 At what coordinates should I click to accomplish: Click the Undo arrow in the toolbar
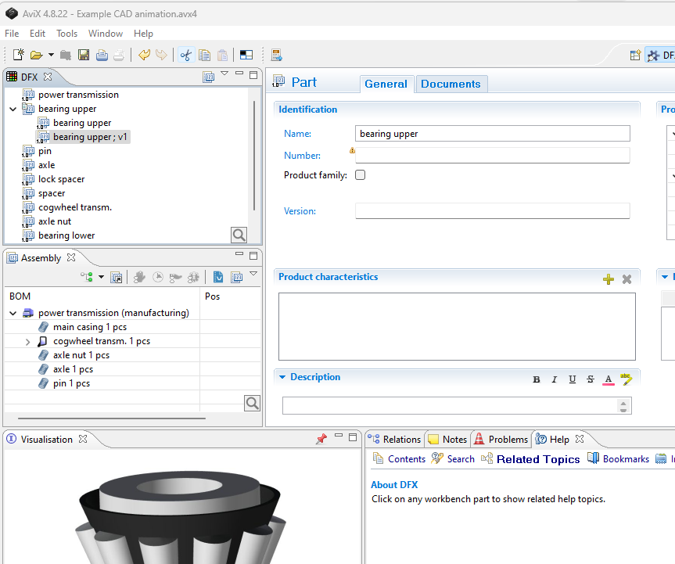click(x=144, y=55)
